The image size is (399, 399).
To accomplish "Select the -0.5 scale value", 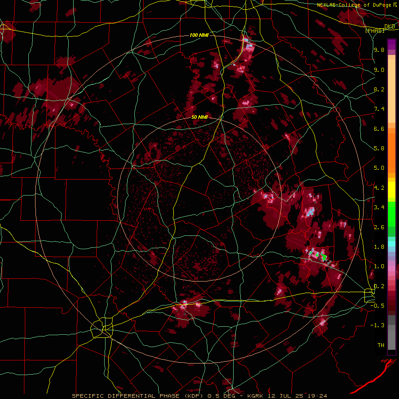I will 377,305.
